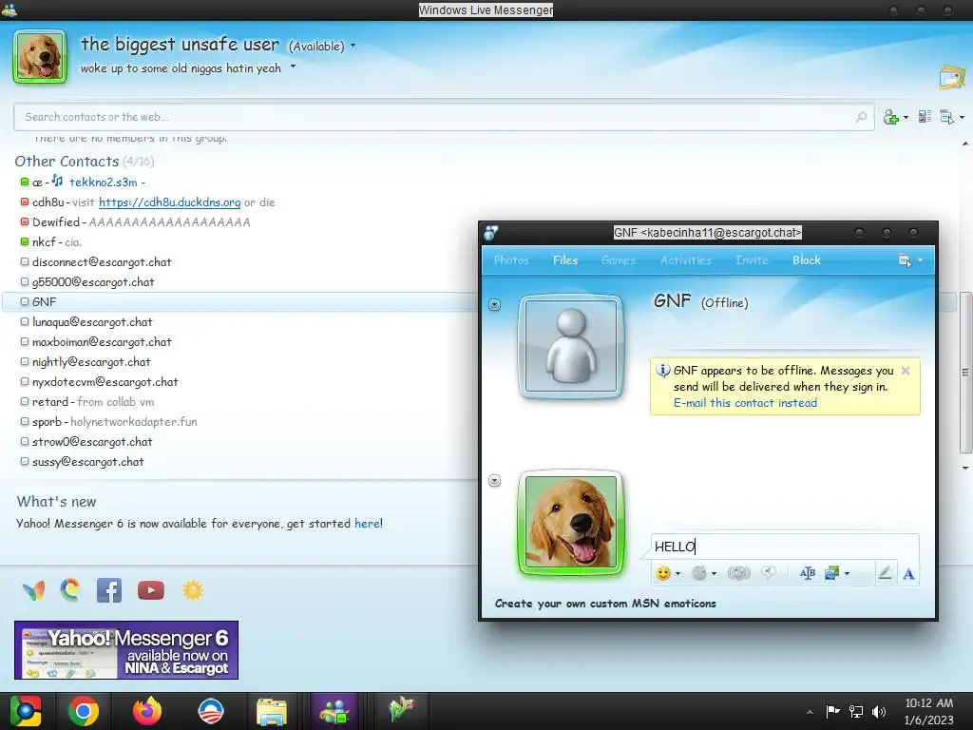
Task: Click Create your own custom MSN emoticons
Action: 605,604
